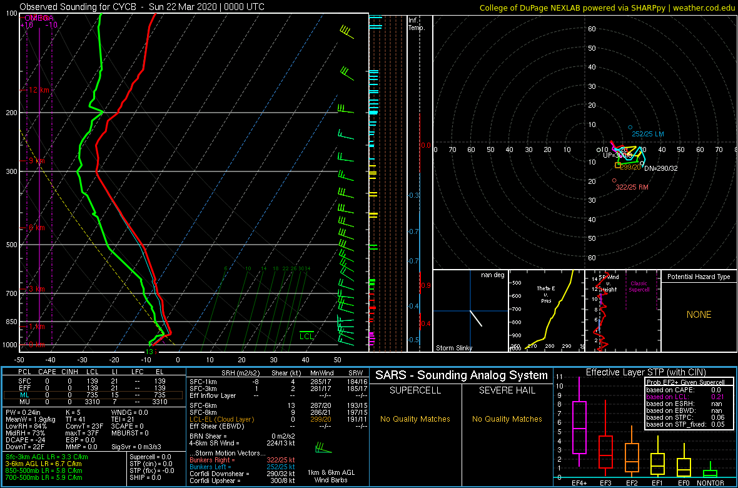Click the based on LCL probability row
The height and width of the screenshot is (488, 738).
pos(687,397)
